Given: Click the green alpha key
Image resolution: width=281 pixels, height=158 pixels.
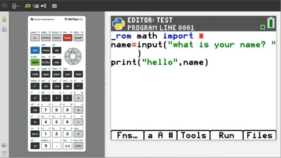Looking at the screenshot, I should tap(35, 62).
